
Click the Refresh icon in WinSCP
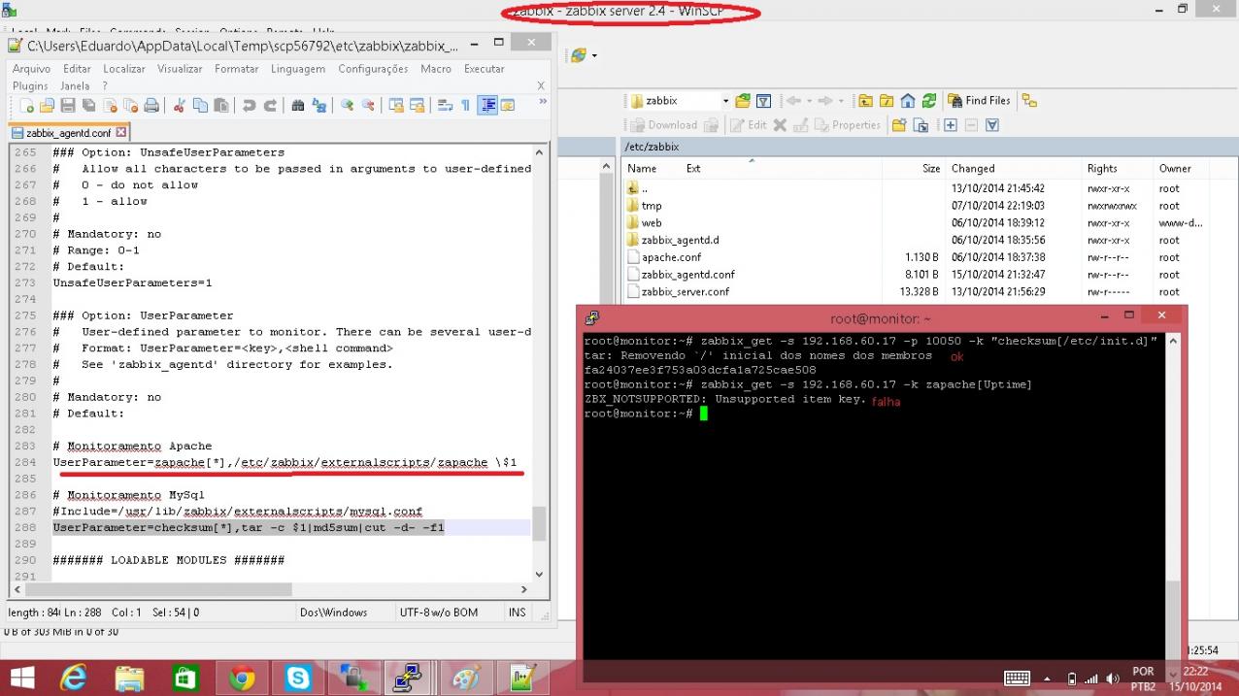929,101
